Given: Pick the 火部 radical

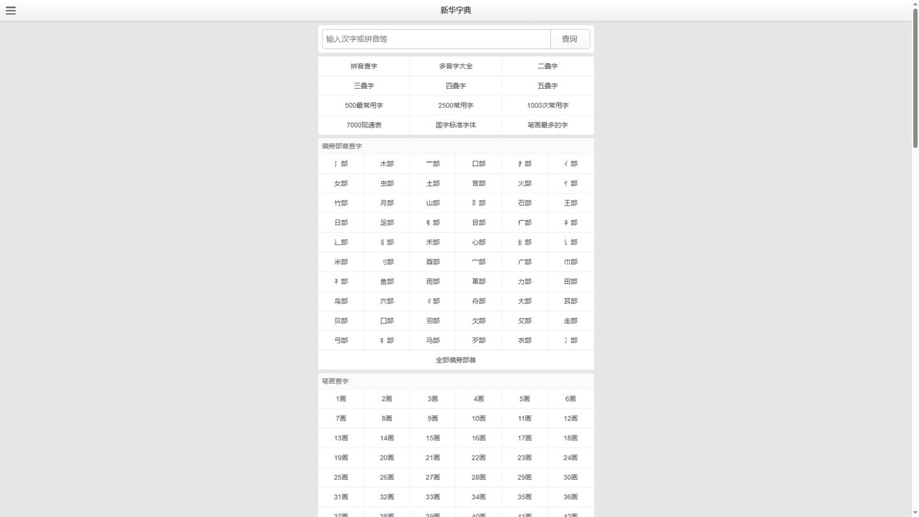Looking at the screenshot, I should pos(525,184).
